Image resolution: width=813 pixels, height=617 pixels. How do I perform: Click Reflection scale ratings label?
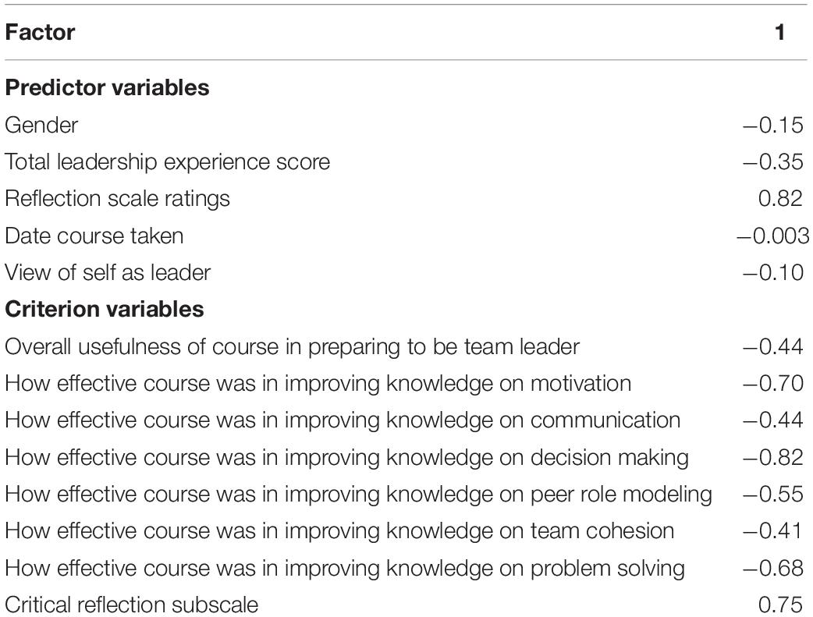click(x=117, y=199)
